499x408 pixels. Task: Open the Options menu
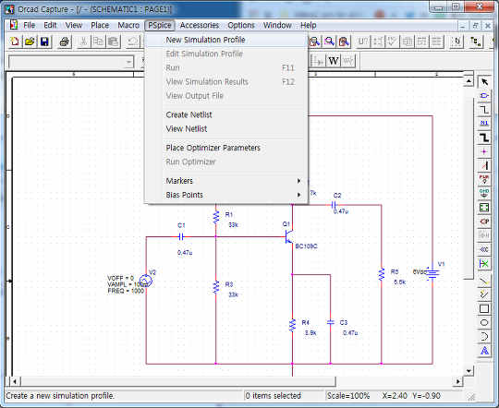(241, 25)
